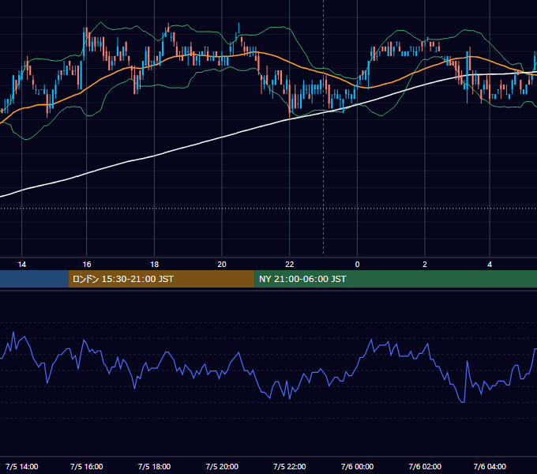Click the blue session bar before London
The image size is (537, 474).
coord(34,279)
